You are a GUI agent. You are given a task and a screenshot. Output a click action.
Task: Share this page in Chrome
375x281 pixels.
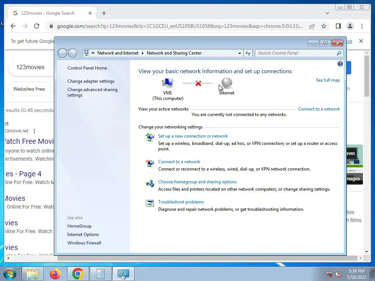pos(312,26)
